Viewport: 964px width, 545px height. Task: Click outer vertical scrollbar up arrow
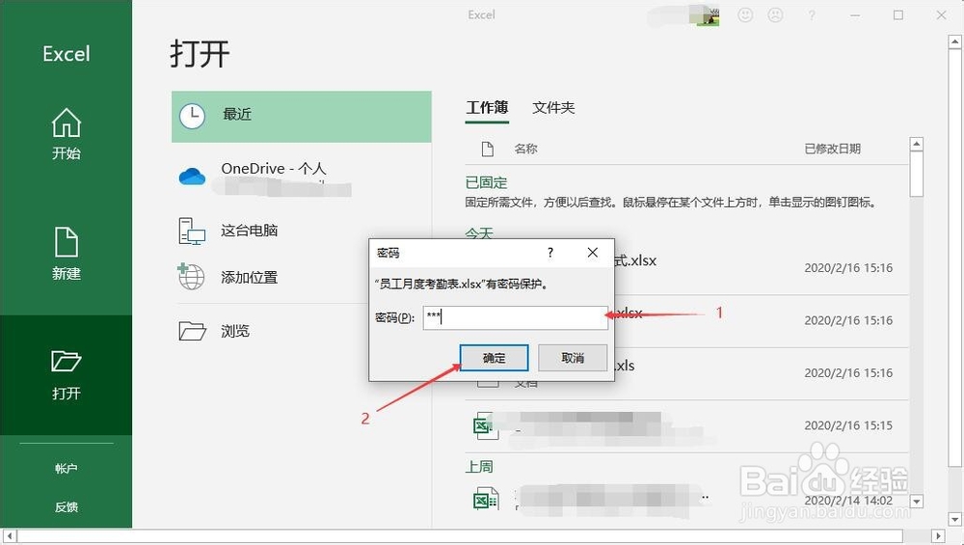click(954, 42)
